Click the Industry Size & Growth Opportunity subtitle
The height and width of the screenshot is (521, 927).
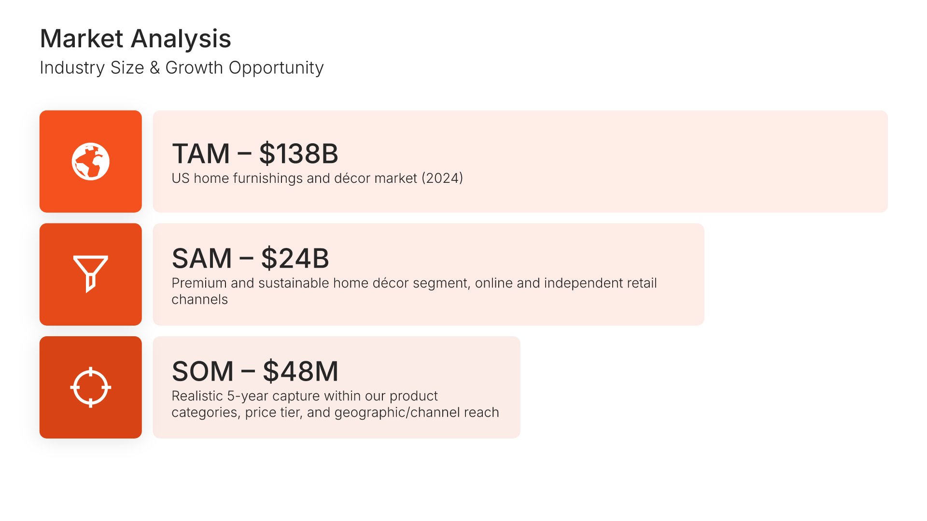[182, 68]
